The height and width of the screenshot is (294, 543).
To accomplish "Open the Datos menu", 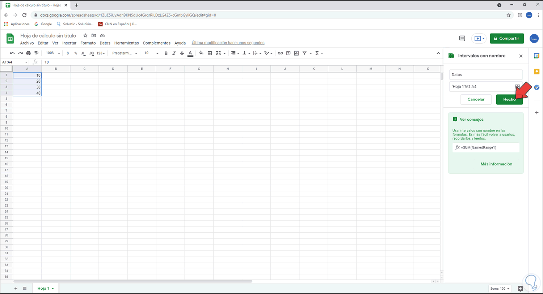I will [x=105, y=43].
